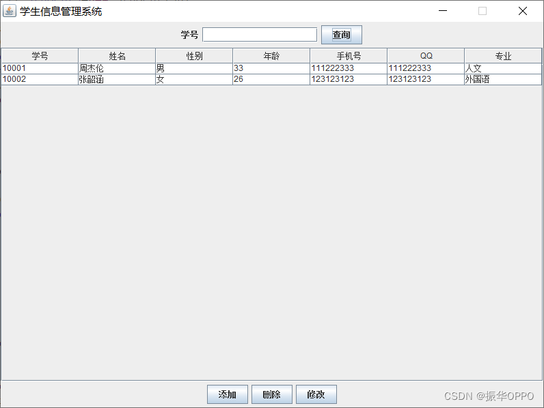Select the gender cell 女
The image size is (544, 408).
194,79
